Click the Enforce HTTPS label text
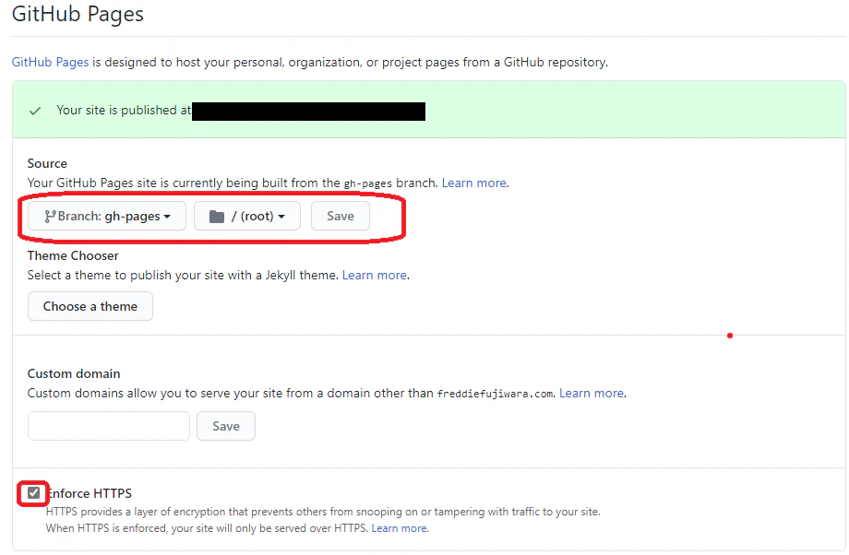Viewport: 849px width, 555px height. 90,493
